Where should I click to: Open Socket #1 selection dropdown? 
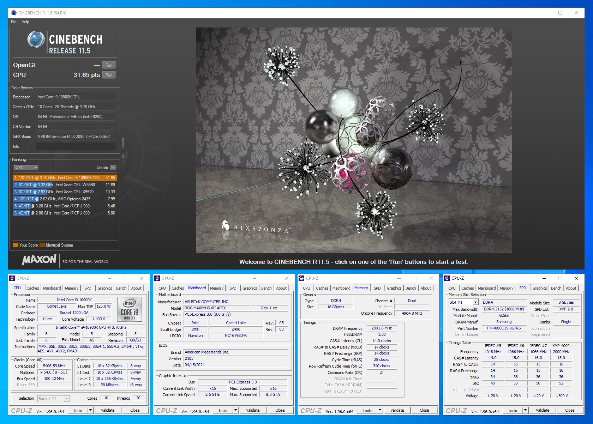pyautogui.click(x=54, y=399)
